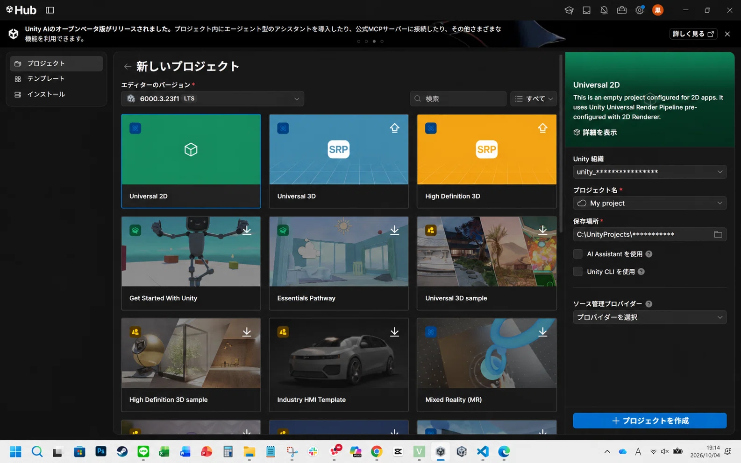Toggle the Hub sidebar collapse icon
Screen dimensions: 741x463
(50, 10)
